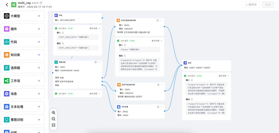Run the 拉货节活动知识库 node
Screen dimensions: 279x133
click(x=158, y=85)
